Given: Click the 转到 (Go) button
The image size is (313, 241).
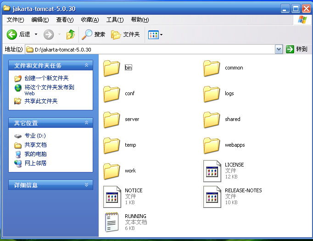Looking at the screenshot, I should (297, 49).
